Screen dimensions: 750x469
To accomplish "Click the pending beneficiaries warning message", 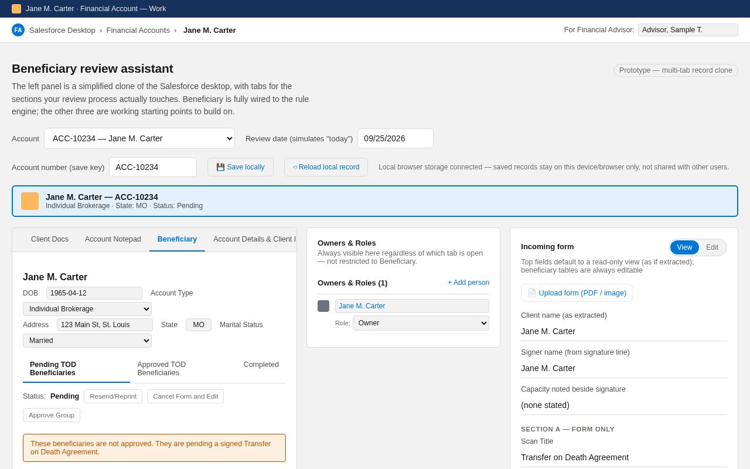I will (154, 448).
